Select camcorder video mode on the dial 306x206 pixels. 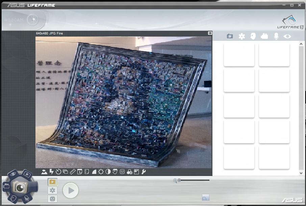6,186
